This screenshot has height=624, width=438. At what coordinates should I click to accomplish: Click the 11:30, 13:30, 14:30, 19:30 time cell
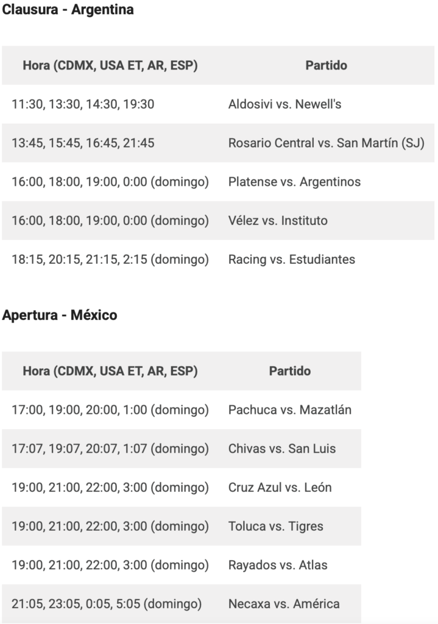click(x=83, y=104)
